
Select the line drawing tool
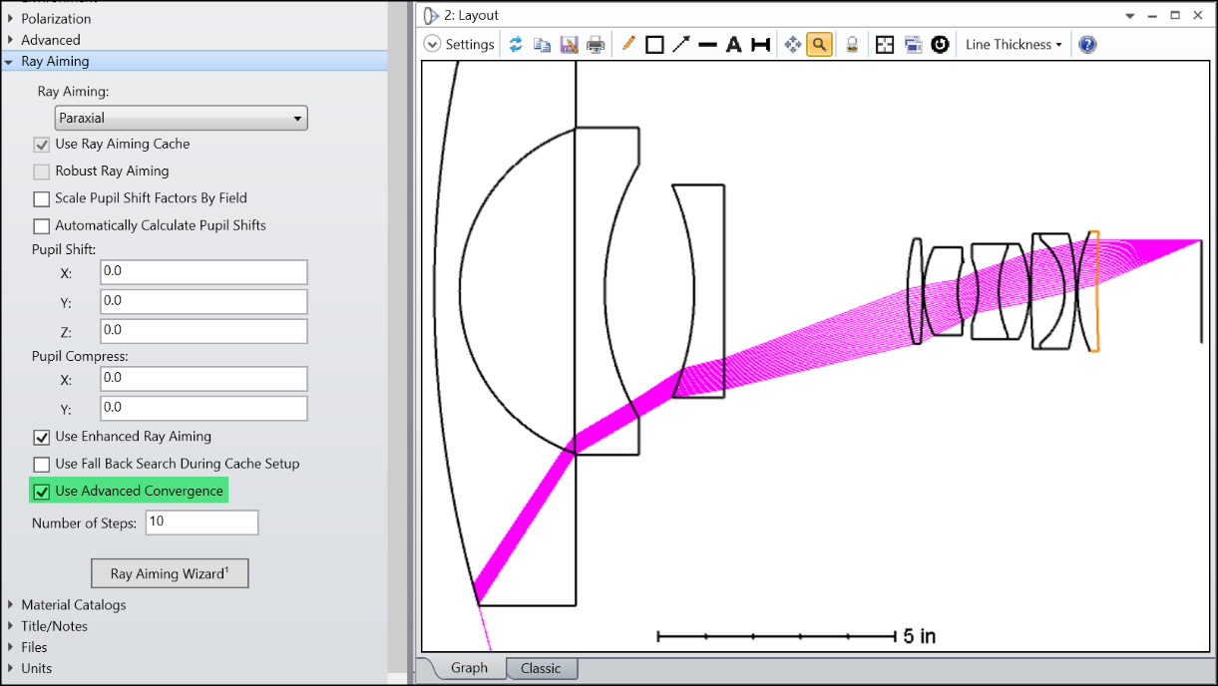pos(707,44)
